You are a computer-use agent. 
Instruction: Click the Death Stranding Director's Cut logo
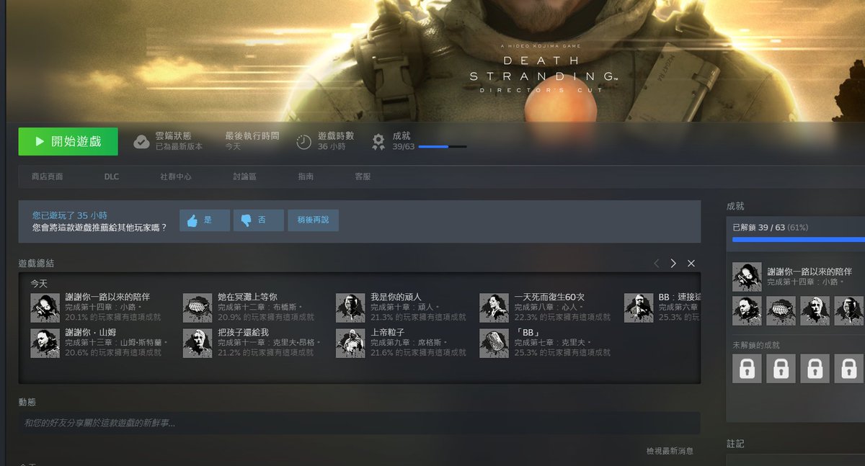[542, 69]
